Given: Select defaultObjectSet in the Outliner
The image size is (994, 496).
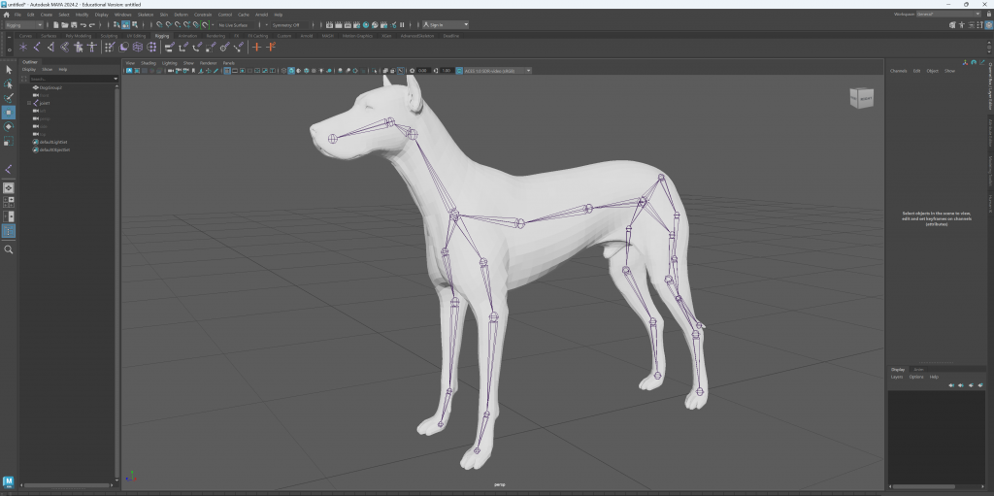Looking at the screenshot, I should click(x=54, y=149).
